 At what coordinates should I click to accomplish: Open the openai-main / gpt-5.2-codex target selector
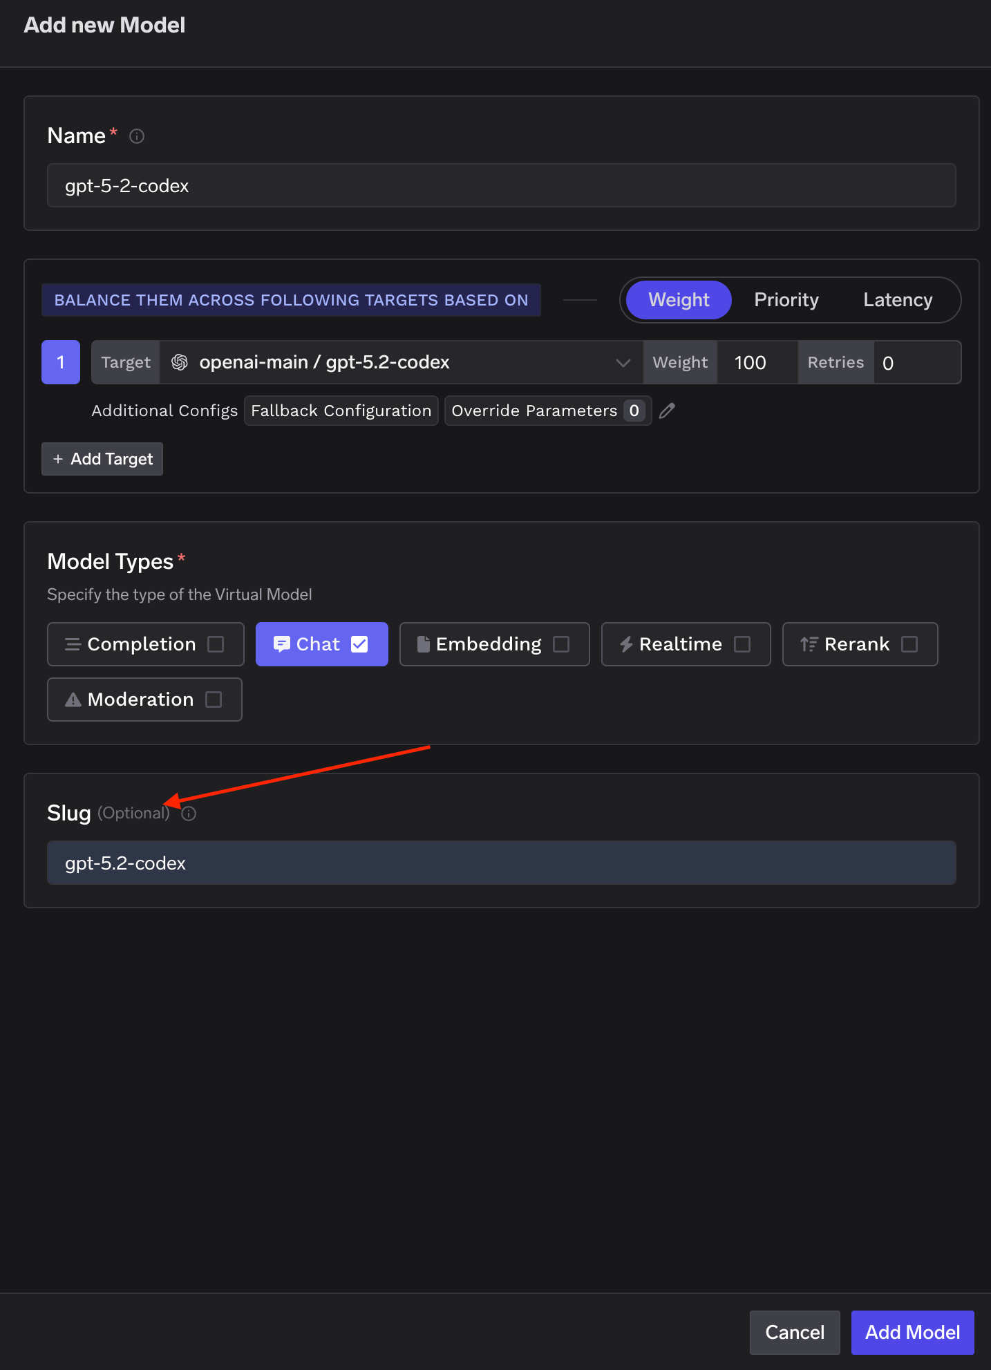click(402, 362)
